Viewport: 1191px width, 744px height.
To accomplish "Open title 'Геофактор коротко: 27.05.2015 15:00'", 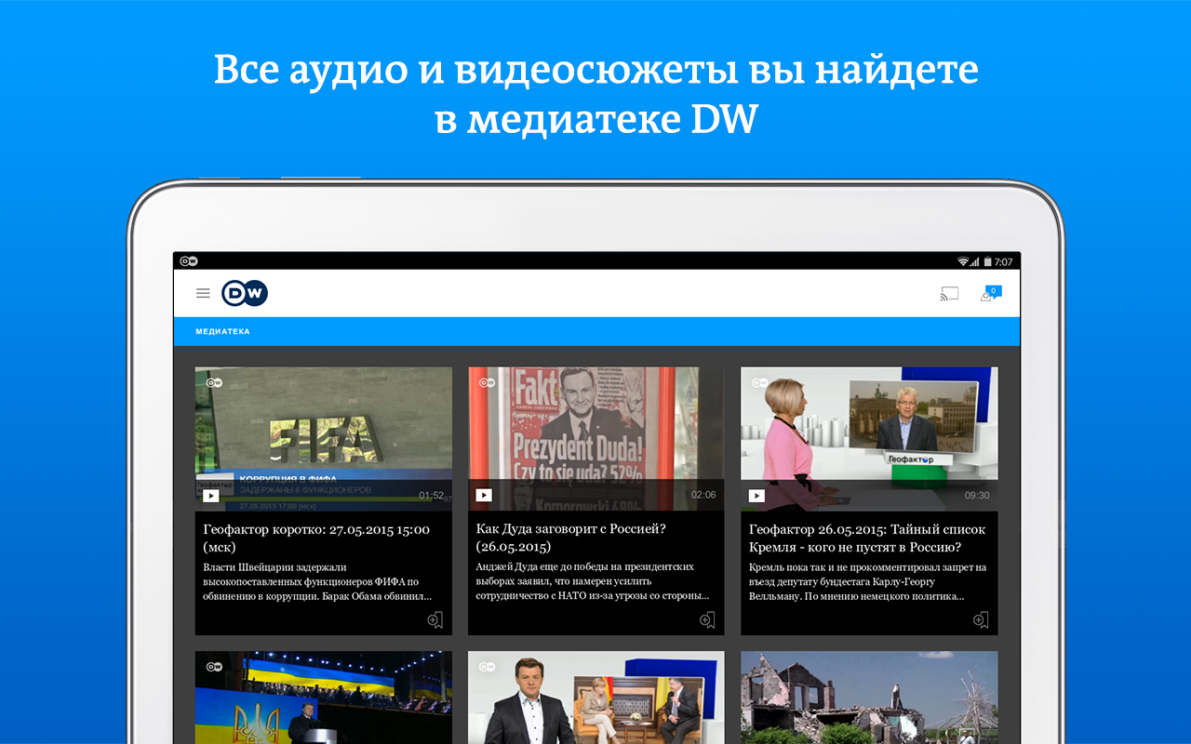I will [316, 538].
